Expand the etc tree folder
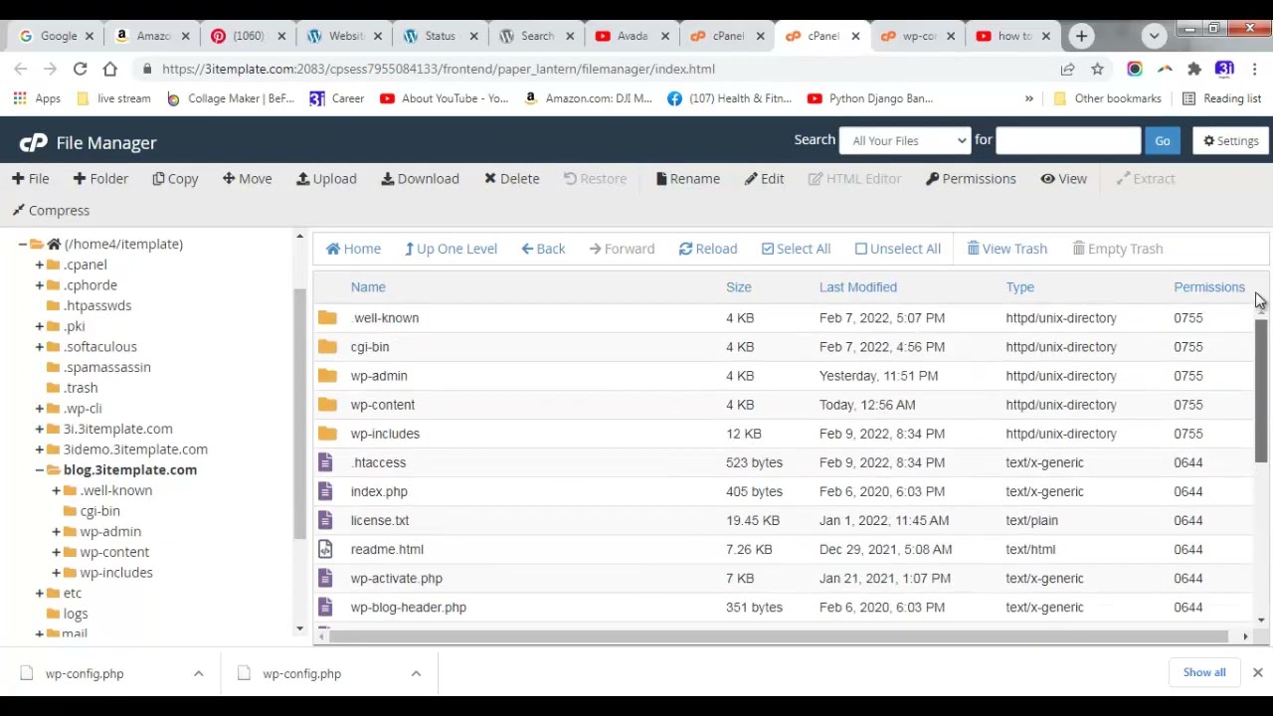1273x716 pixels. point(39,594)
